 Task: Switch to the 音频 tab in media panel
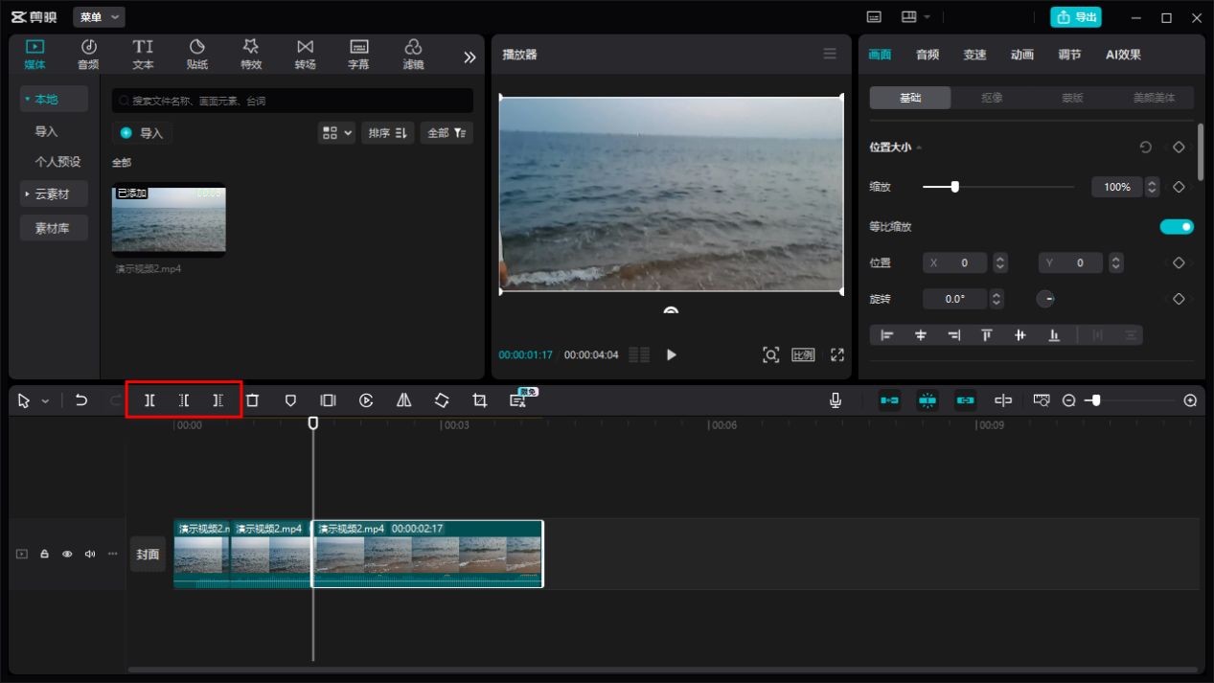88,55
